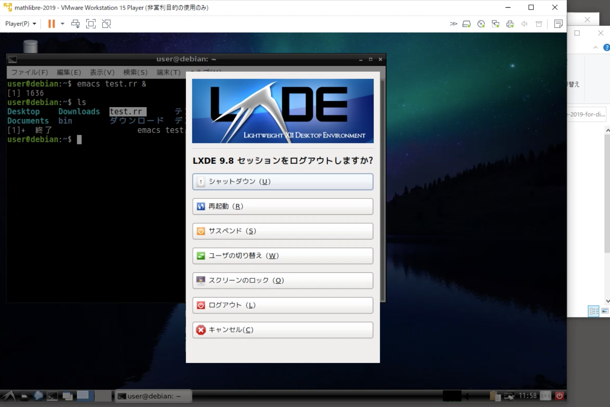Screen dimensions: 610x407
Task: Expand the power options arrow beside pause
Action: click(62, 24)
